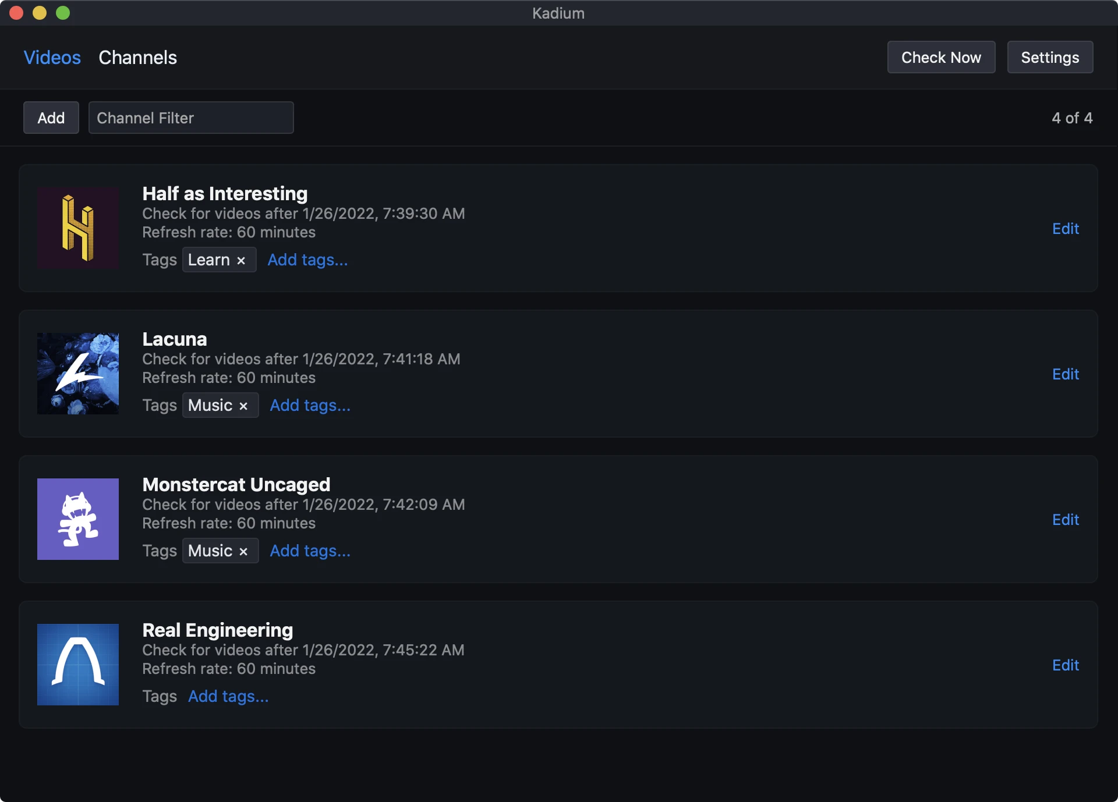Edit the Real Engineering channel

[x=1065, y=665]
